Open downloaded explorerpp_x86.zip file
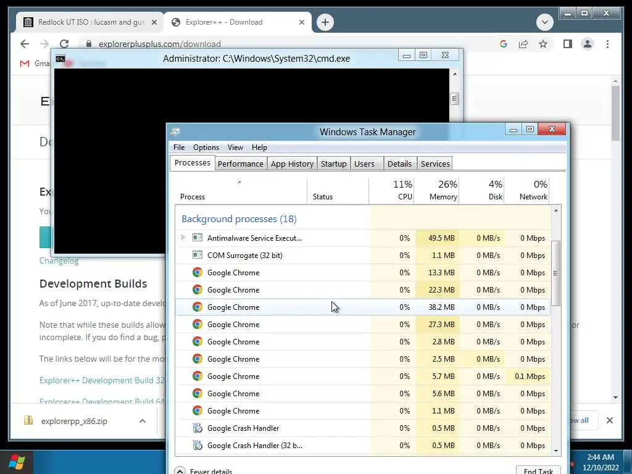 74,421
